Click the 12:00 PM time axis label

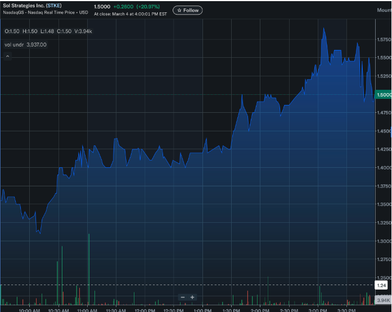pos(145,310)
